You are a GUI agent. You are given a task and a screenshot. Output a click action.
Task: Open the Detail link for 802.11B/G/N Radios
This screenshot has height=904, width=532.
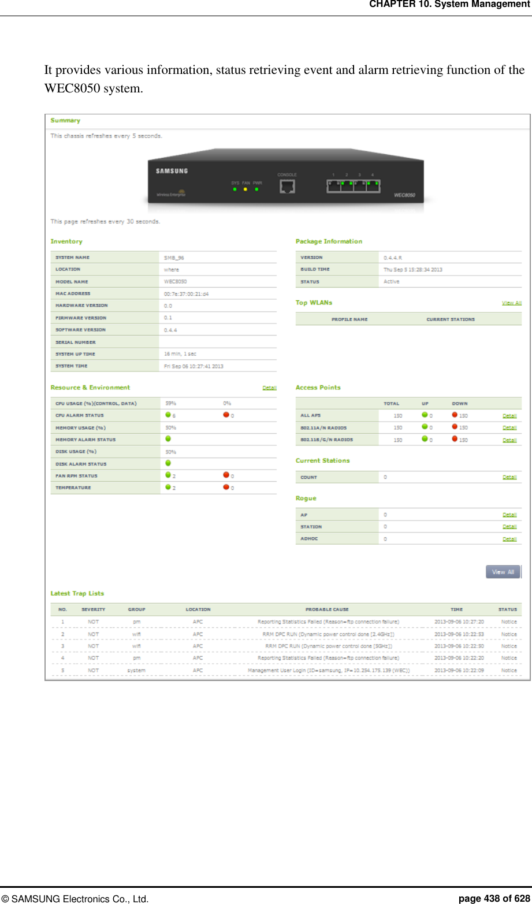(x=509, y=440)
